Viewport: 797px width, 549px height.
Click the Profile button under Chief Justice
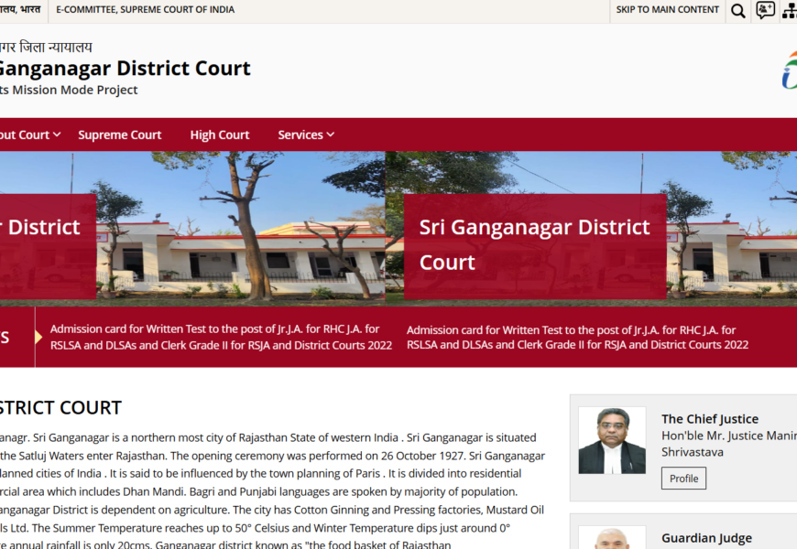click(683, 479)
